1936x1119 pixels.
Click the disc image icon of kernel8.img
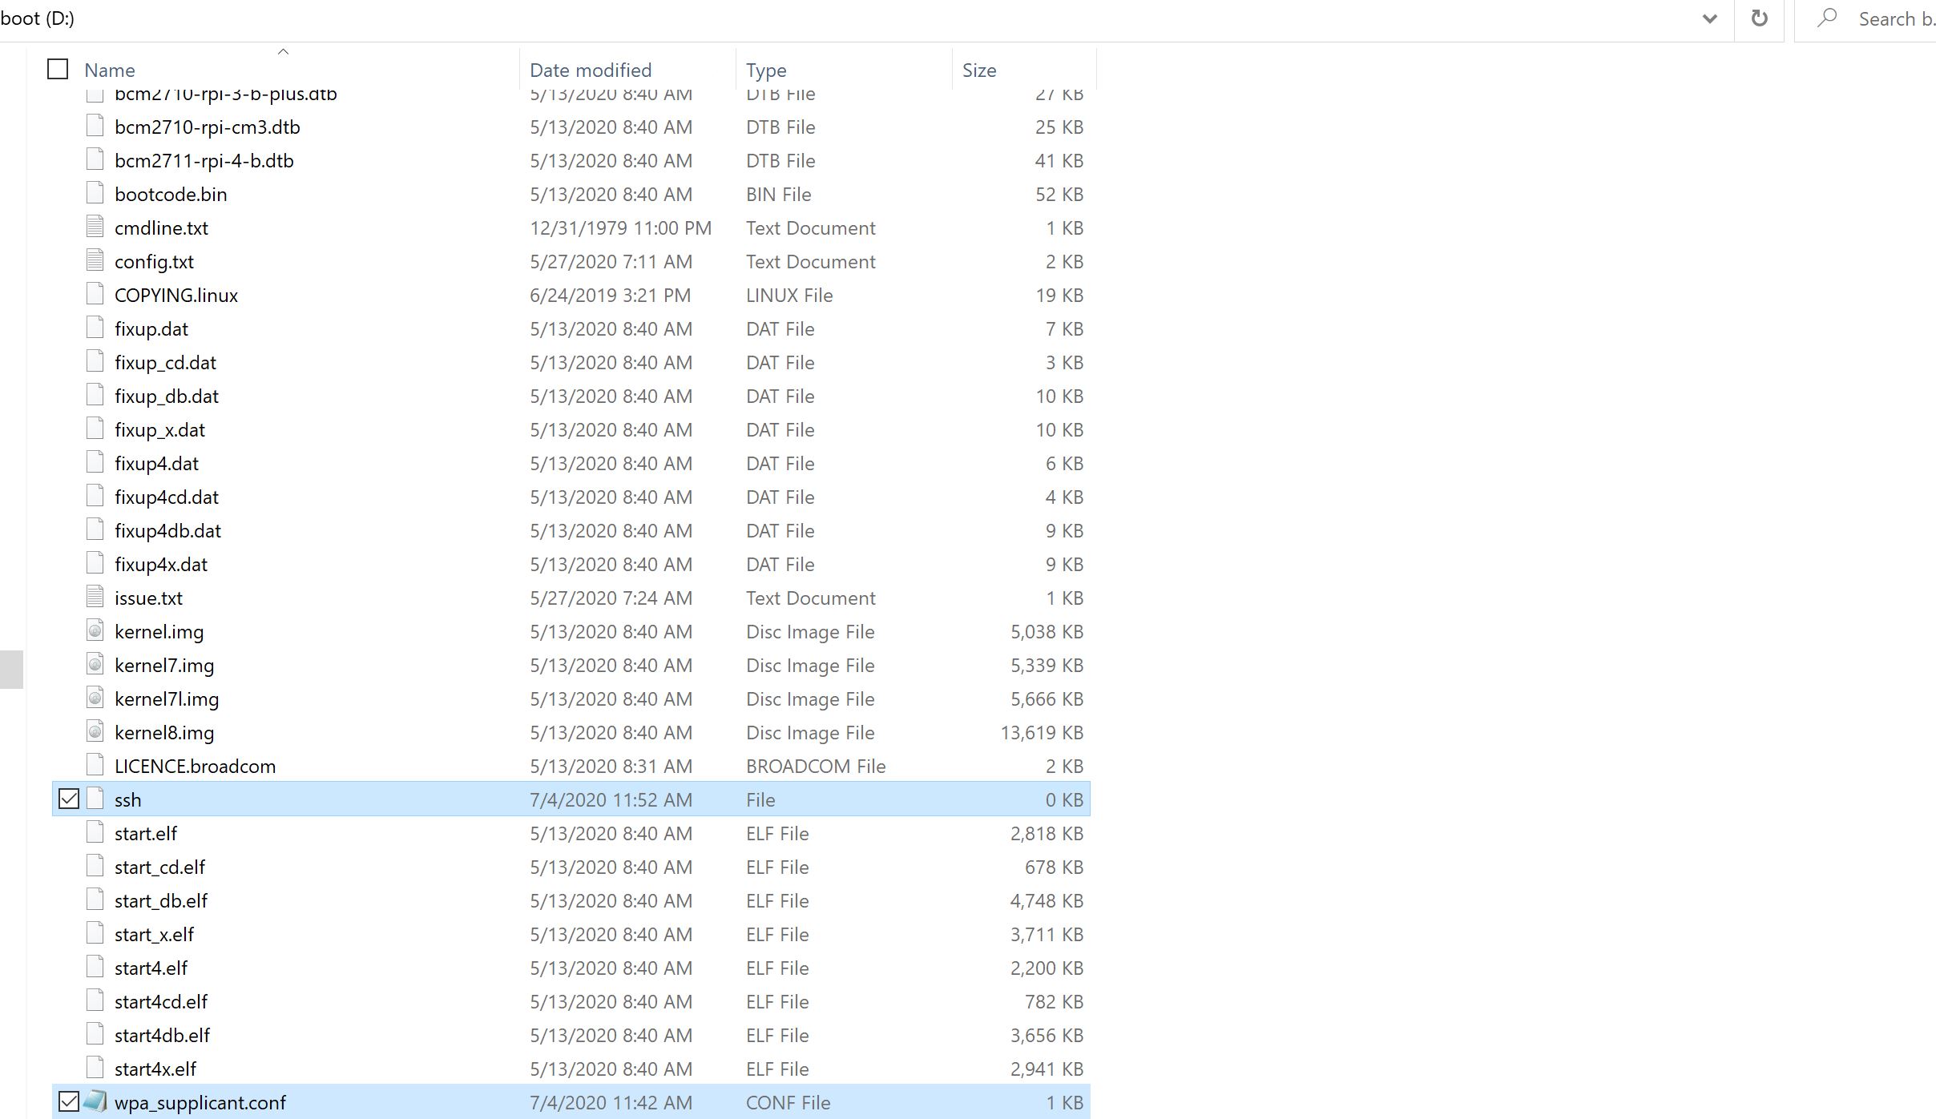95,731
